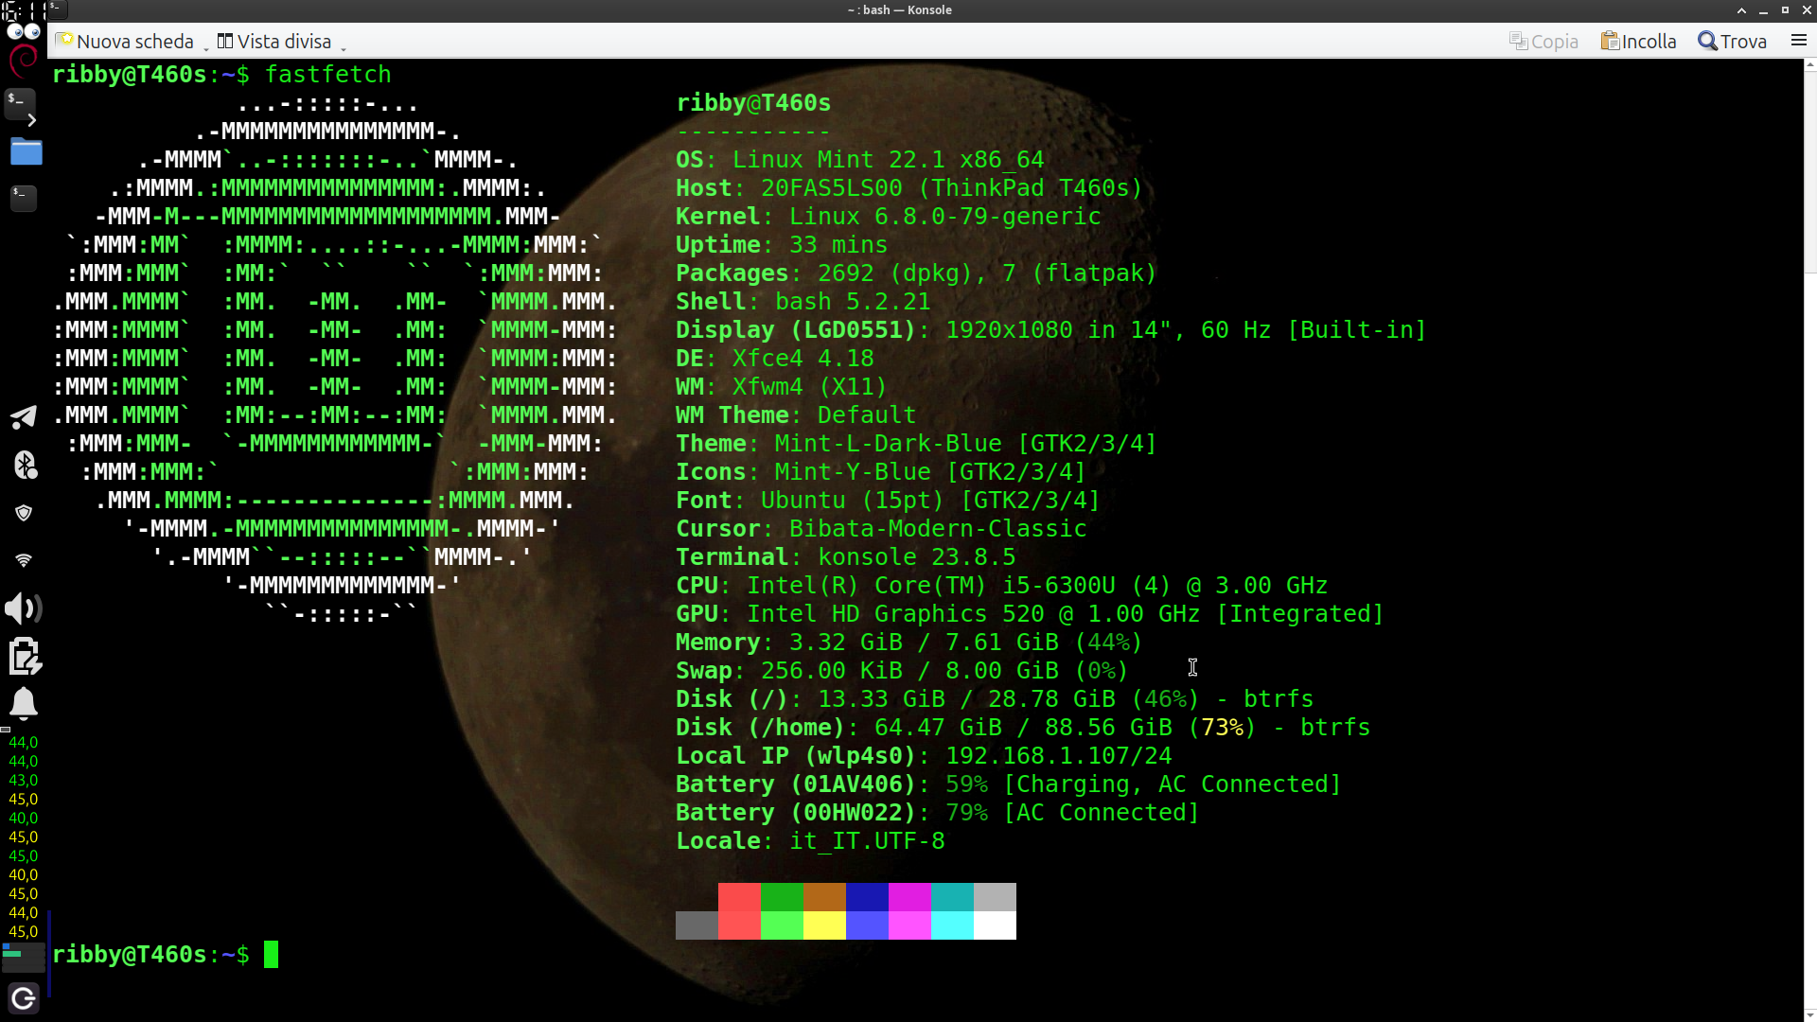Click the Copia clipboard icon
Image resolution: width=1817 pixels, height=1022 pixels.
click(x=1518, y=41)
